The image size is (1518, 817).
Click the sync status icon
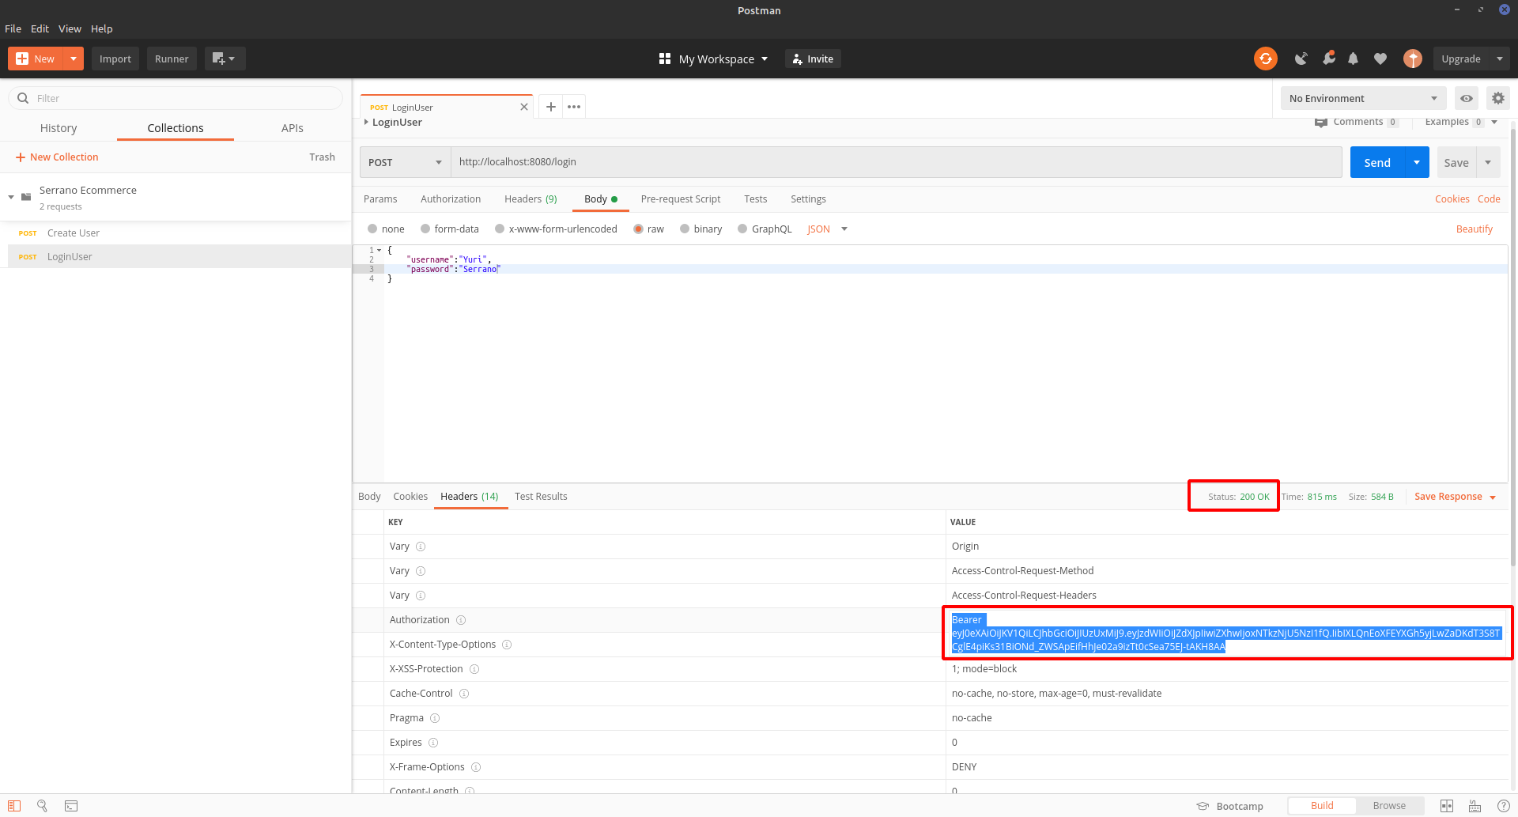point(1266,59)
